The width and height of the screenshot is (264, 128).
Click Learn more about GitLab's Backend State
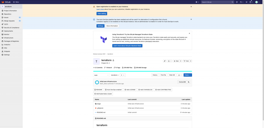tap(127, 46)
